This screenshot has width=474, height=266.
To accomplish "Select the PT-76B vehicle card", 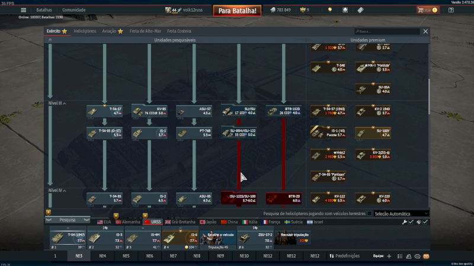I will pyautogui.click(x=194, y=133).
